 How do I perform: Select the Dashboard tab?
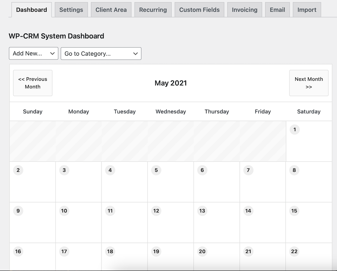click(x=32, y=10)
